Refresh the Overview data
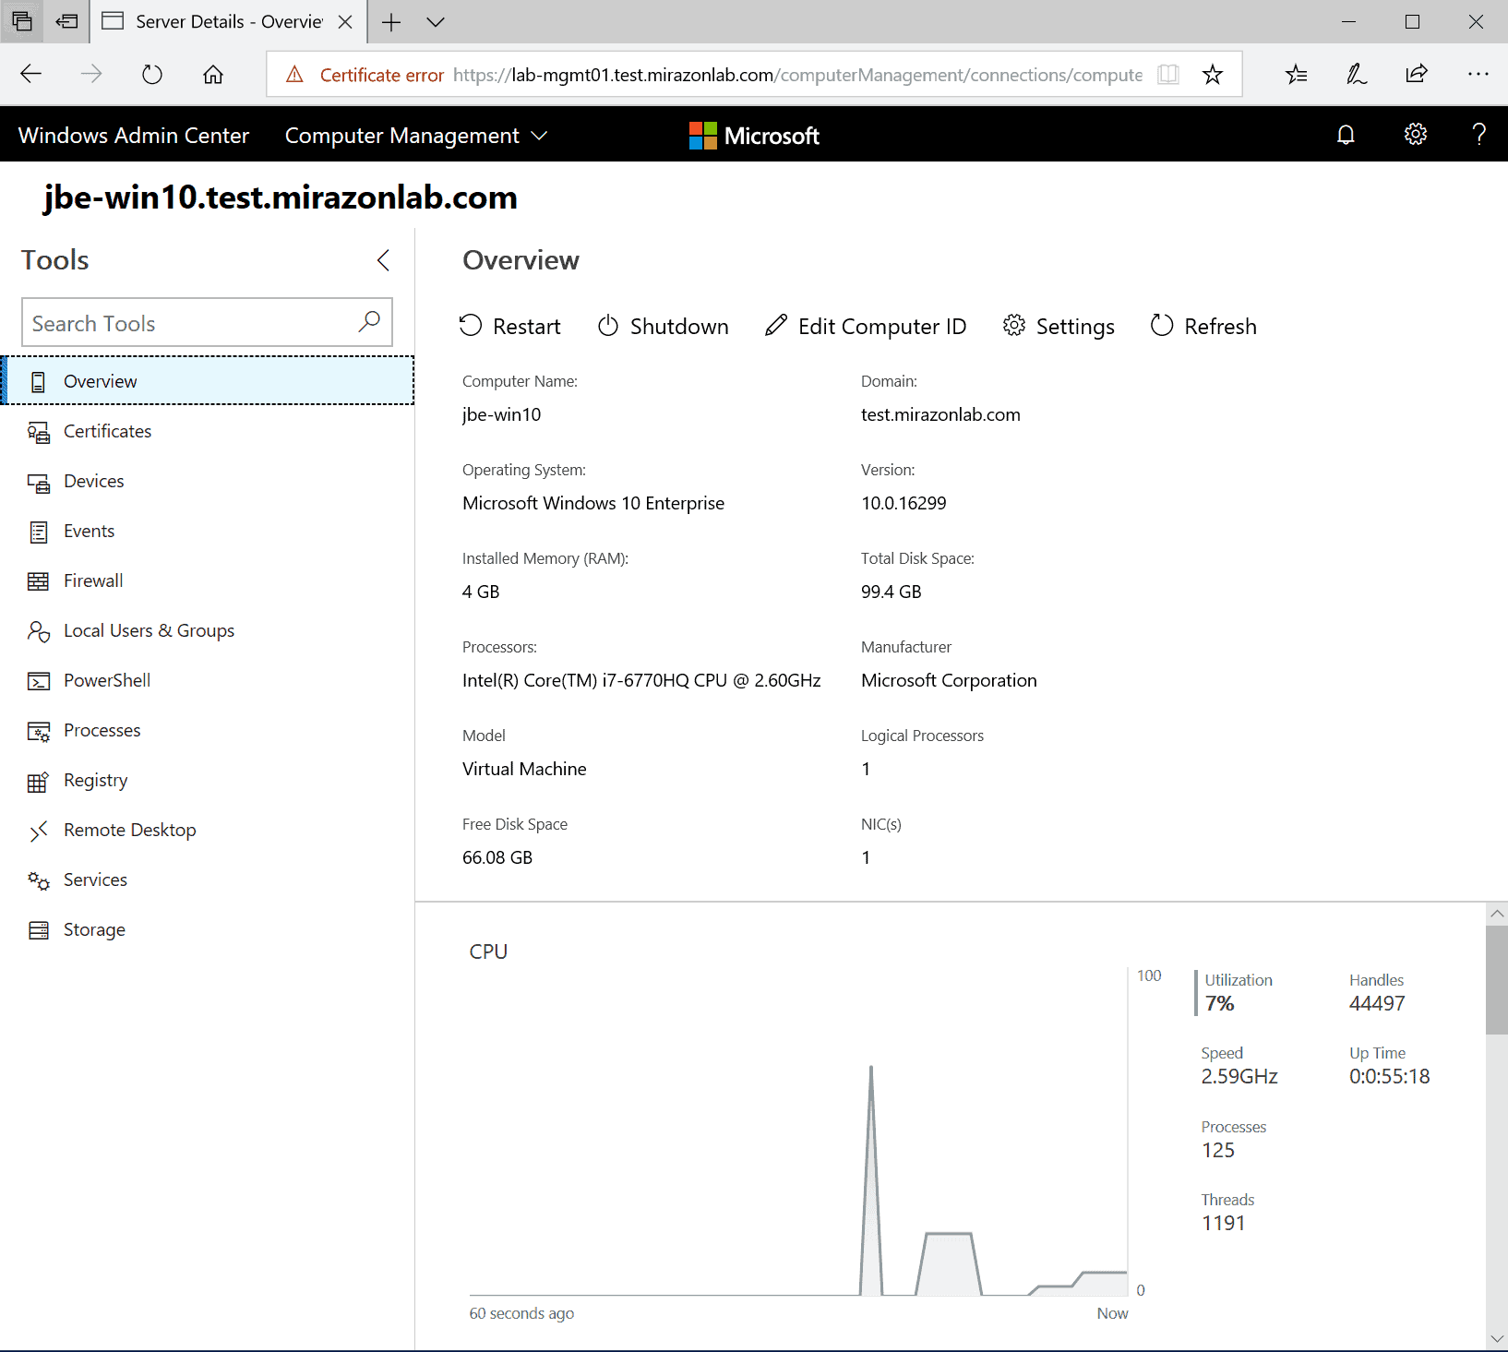Viewport: 1508px width, 1352px height. pos(1203,327)
